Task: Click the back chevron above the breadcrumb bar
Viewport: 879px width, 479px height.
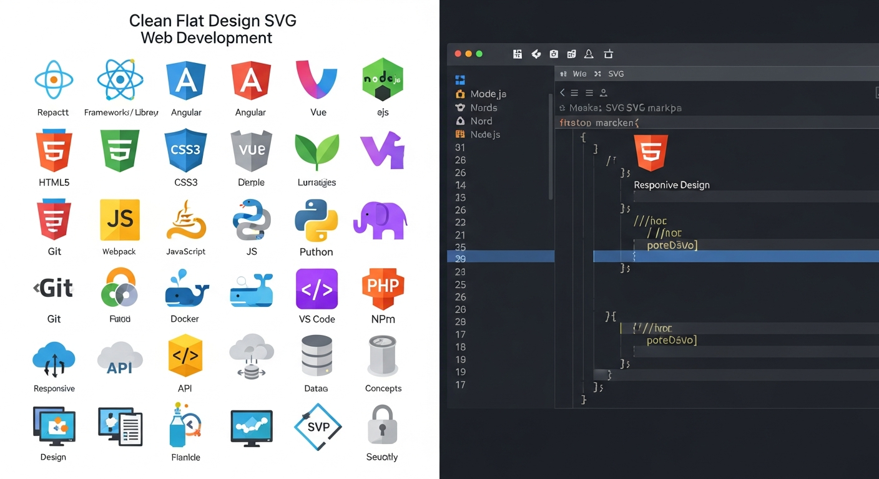Action: [562, 92]
